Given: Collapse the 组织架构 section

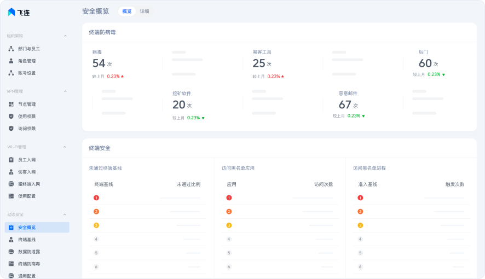Looking at the screenshot, I should point(65,36).
